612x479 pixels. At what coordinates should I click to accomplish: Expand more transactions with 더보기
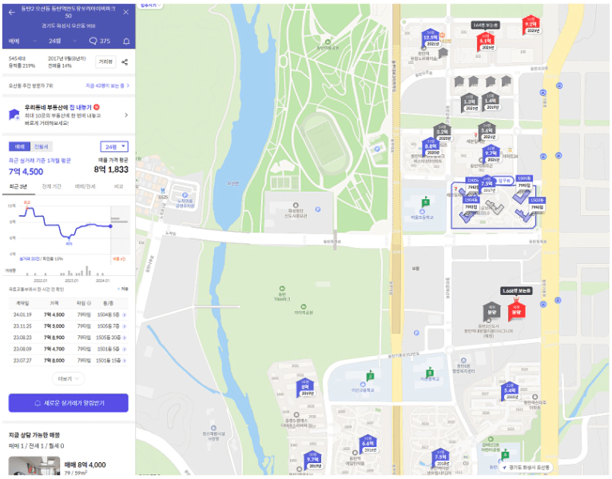tap(68, 378)
